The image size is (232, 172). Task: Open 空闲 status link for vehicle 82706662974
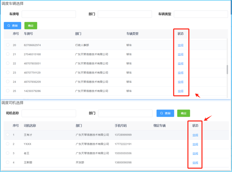point(180,45)
